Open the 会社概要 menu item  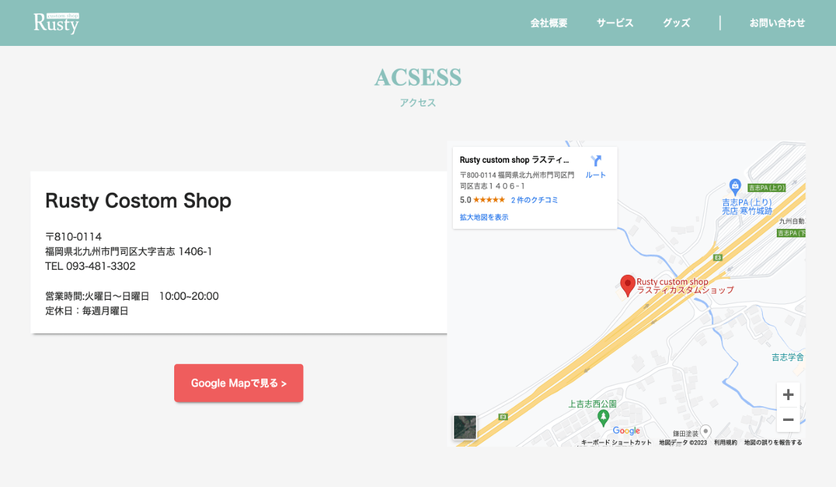pyautogui.click(x=549, y=23)
